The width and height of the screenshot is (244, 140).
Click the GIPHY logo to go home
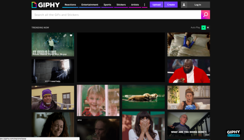pos(46,5)
